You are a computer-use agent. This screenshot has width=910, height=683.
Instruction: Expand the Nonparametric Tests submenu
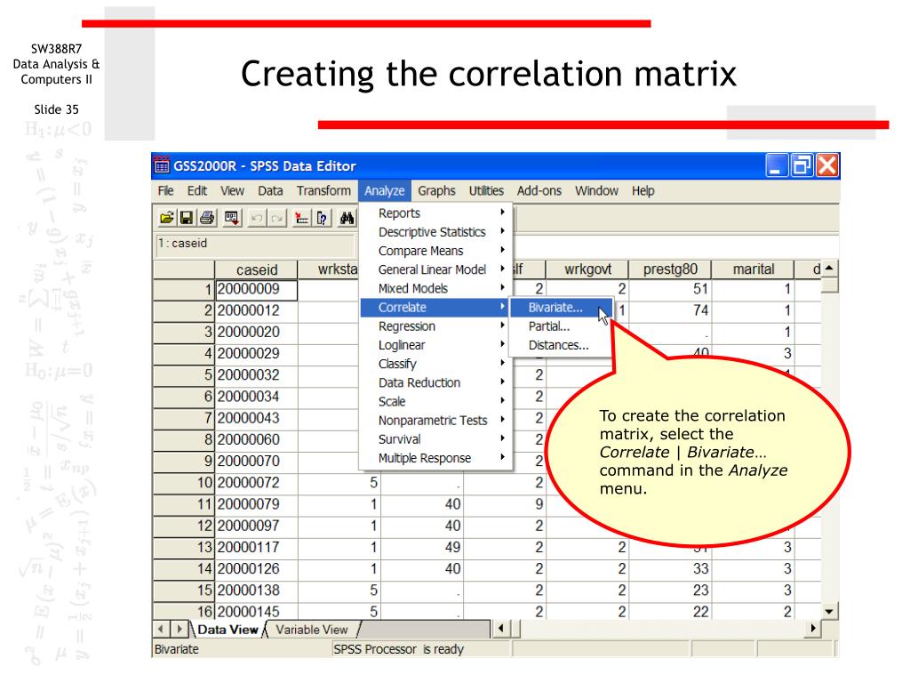435,421
